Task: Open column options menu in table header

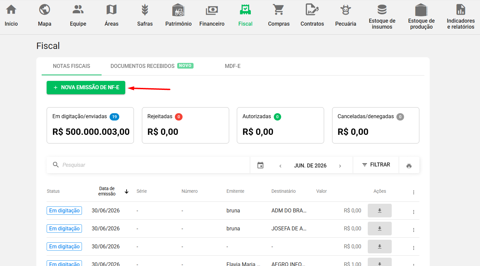Action: click(x=414, y=192)
